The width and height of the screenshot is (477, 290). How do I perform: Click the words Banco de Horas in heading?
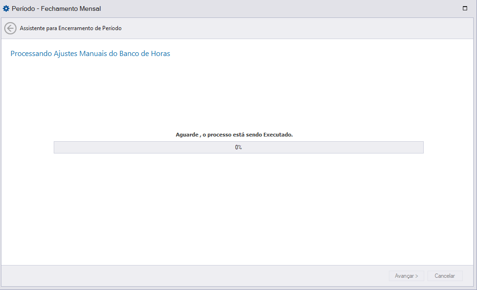click(x=145, y=54)
